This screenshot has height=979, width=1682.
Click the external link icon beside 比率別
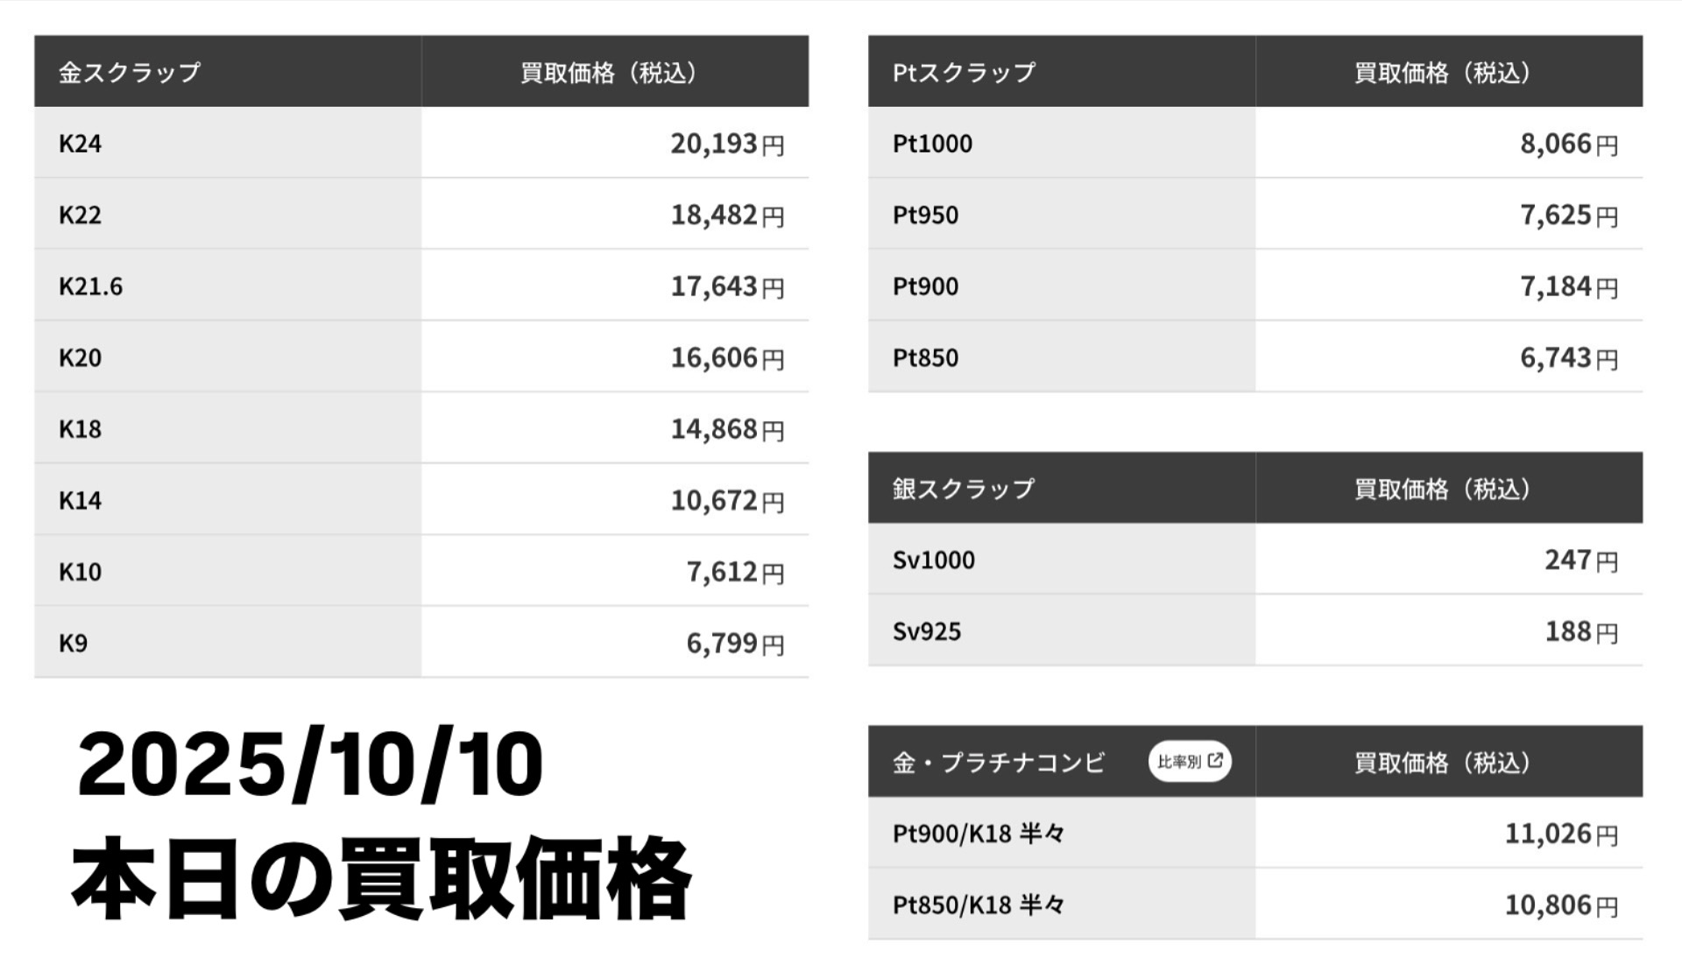[1215, 761]
